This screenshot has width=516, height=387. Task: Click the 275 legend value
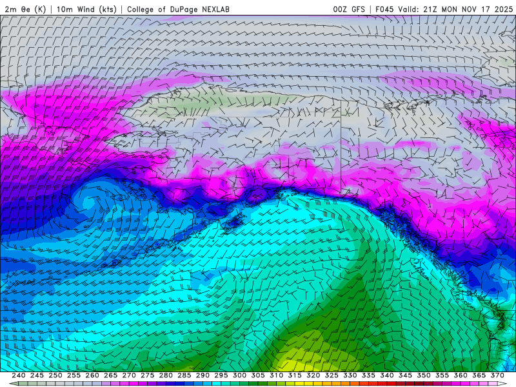148,375
